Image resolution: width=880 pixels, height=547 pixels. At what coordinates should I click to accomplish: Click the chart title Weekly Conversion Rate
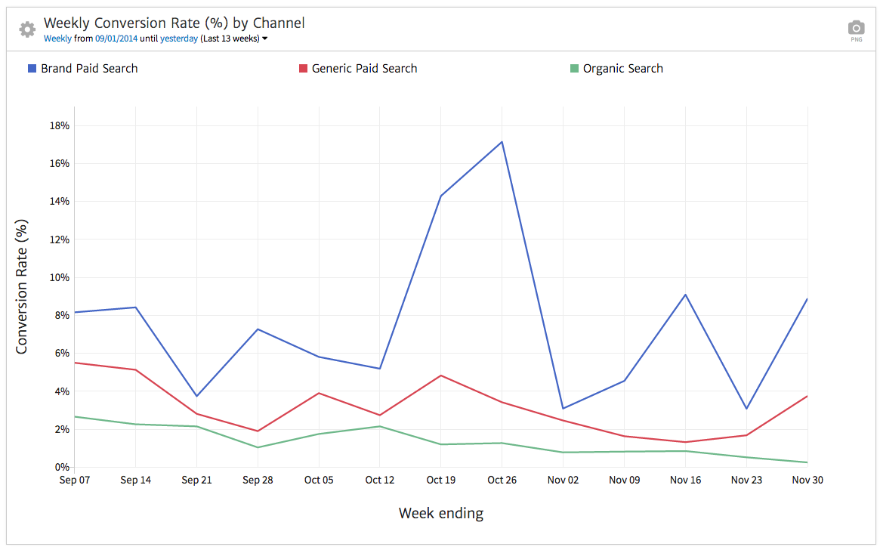174,23
